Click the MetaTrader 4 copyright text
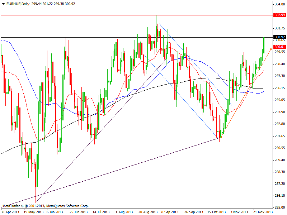This screenshot has height=215, width=287. [x=45, y=206]
